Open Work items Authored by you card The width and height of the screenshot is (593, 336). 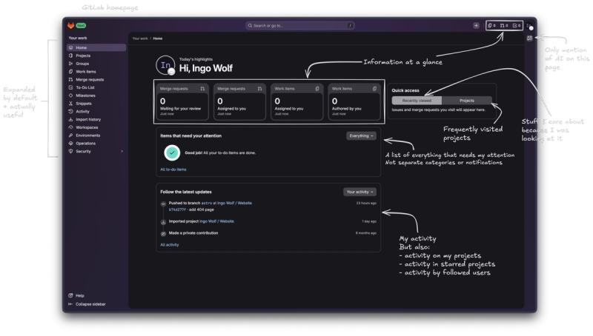[354, 101]
